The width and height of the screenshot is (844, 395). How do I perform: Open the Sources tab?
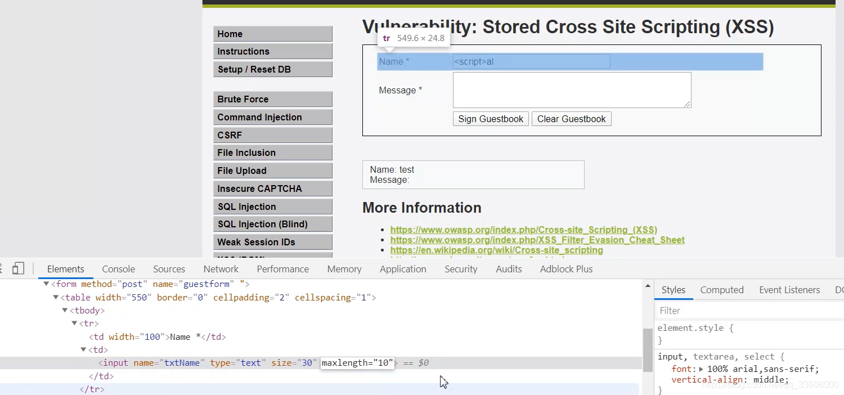coord(169,269)
